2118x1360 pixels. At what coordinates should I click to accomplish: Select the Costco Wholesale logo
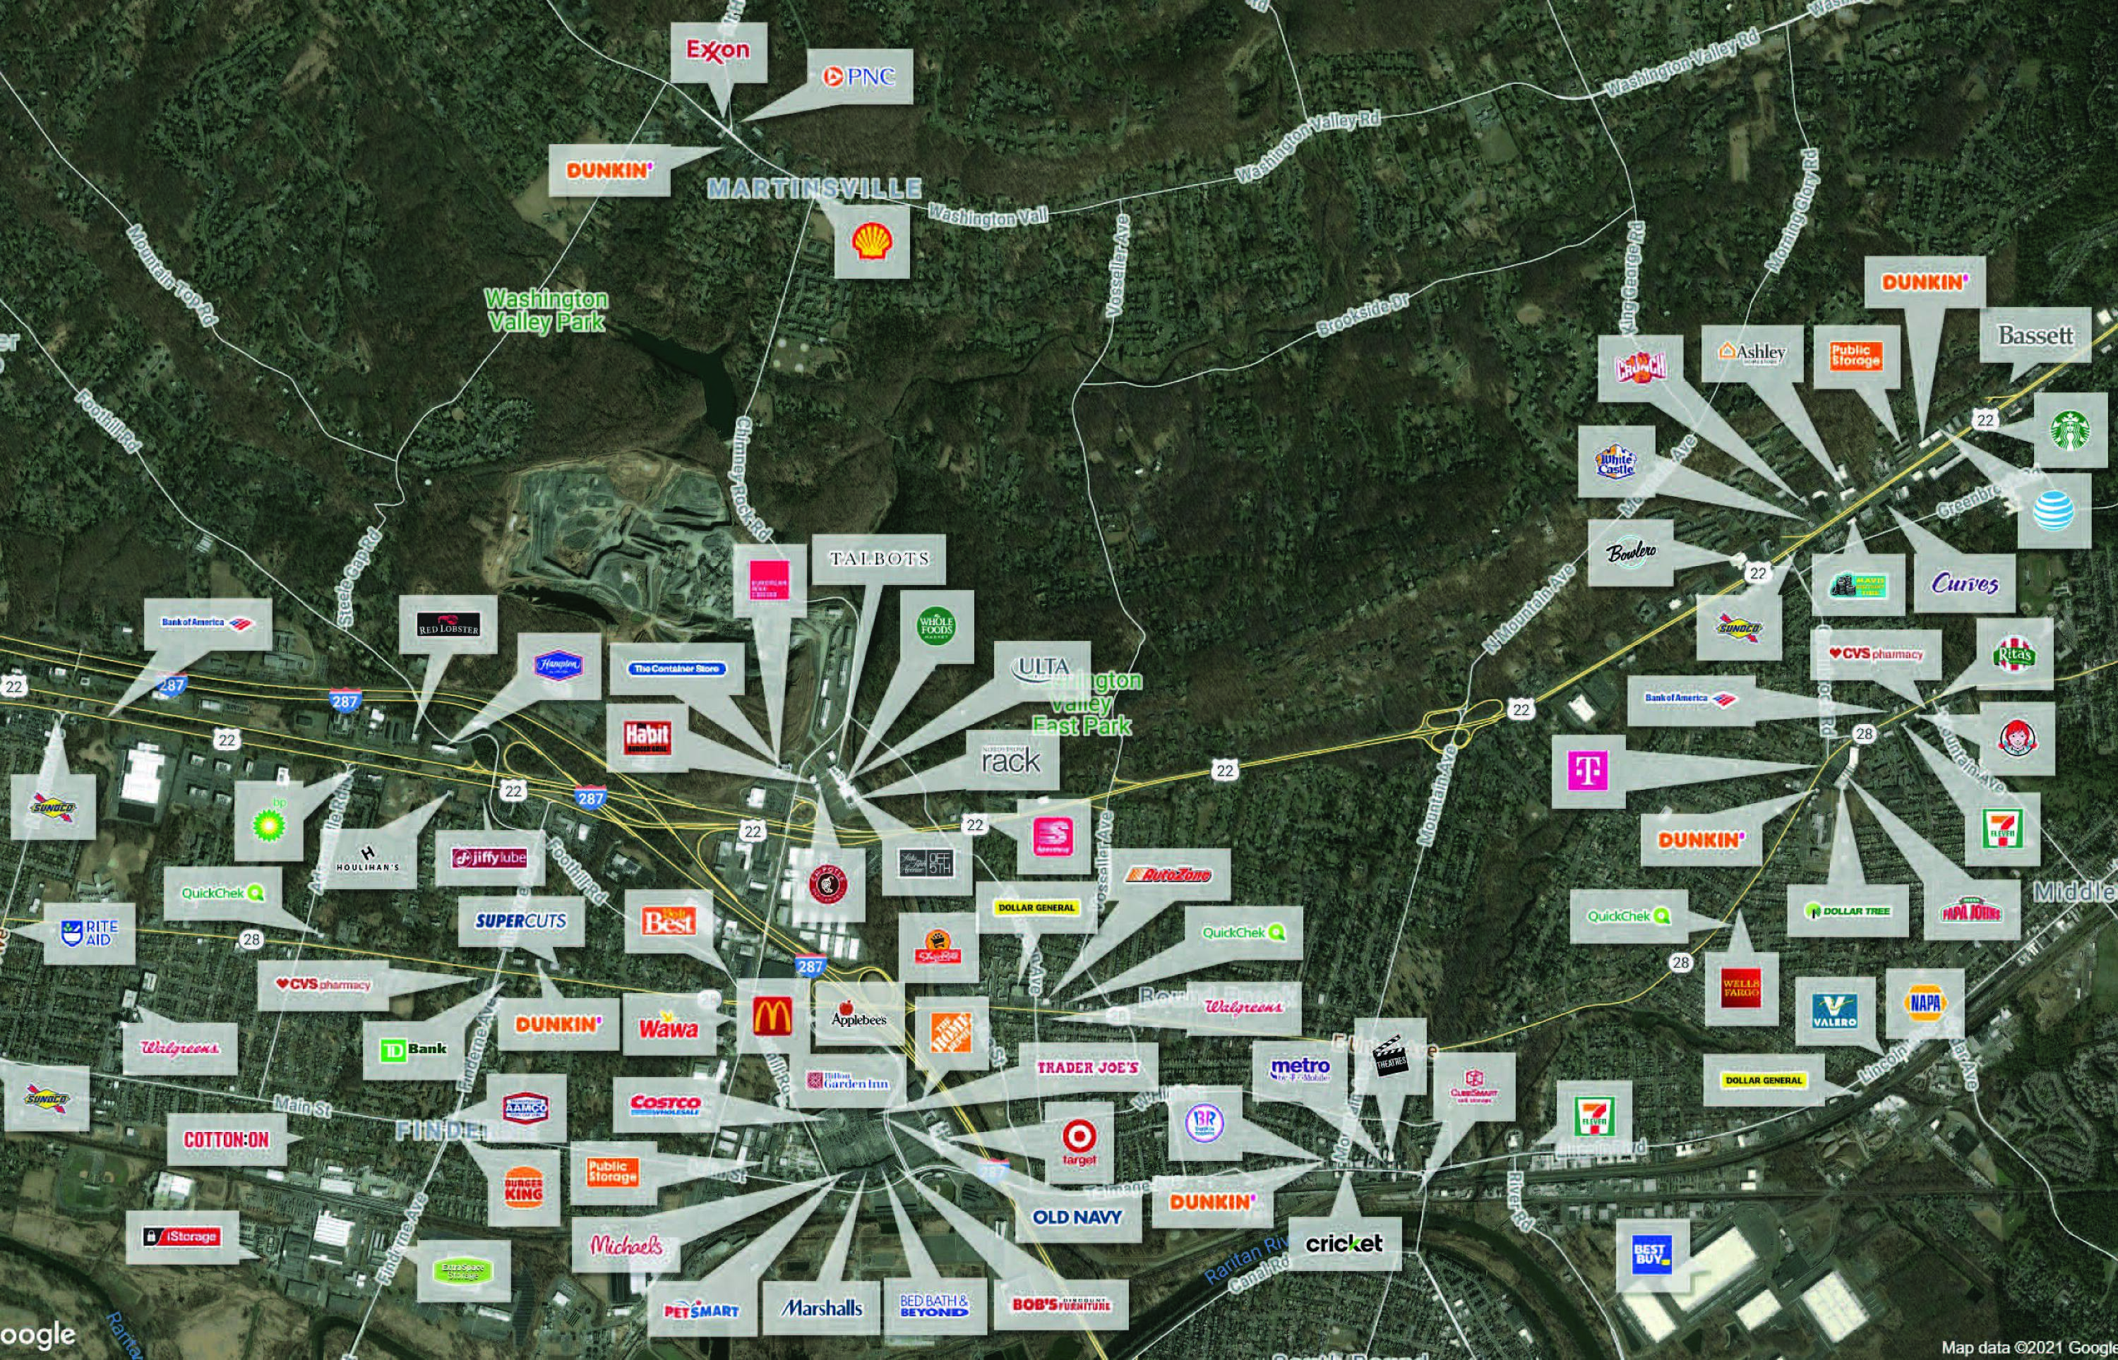(665, 1106)
